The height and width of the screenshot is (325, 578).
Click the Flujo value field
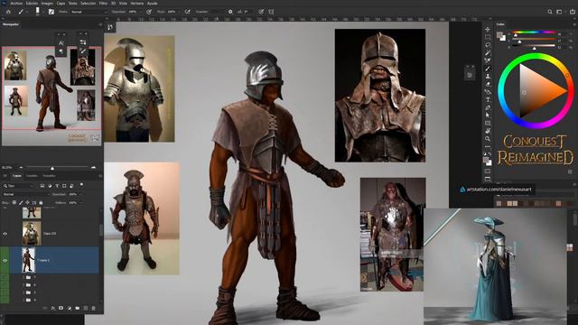(x=172, y=12)
